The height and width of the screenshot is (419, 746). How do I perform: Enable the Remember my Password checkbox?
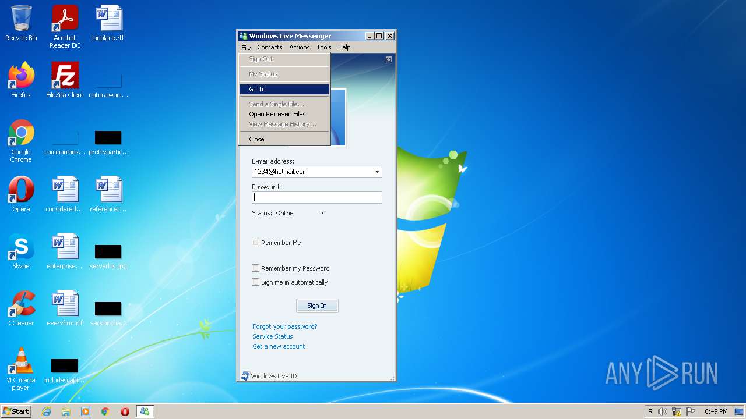(x=255, y=268)
